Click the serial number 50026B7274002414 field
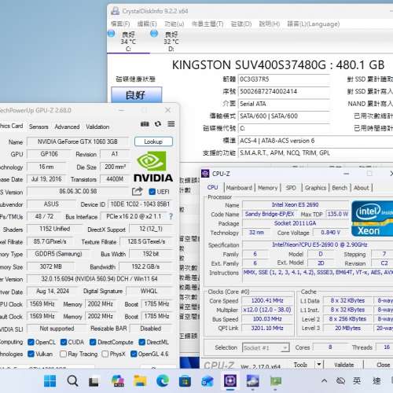The image size is (393, 393). pos(284,91)
